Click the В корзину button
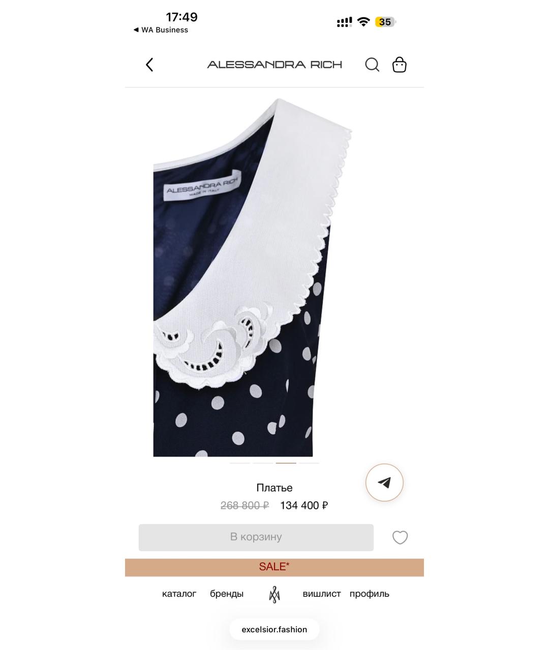 (x=256, y=537)
